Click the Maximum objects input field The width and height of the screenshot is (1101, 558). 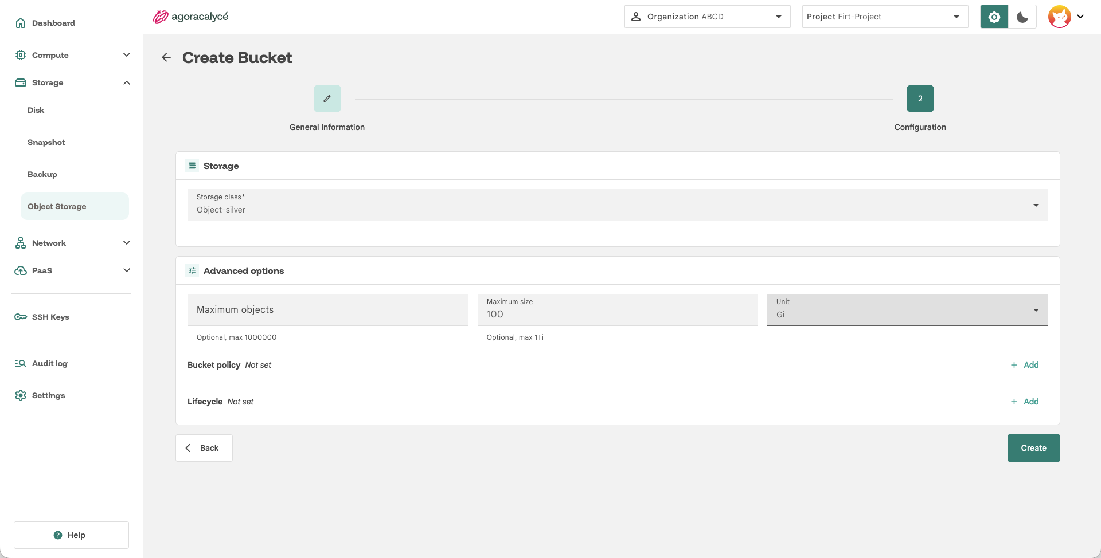328,310
